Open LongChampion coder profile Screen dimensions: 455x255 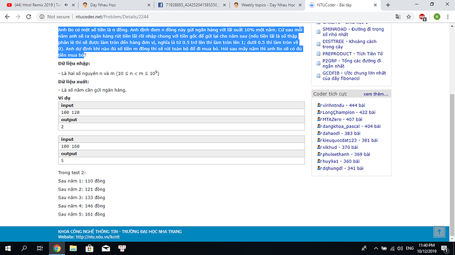click(349, 112)
